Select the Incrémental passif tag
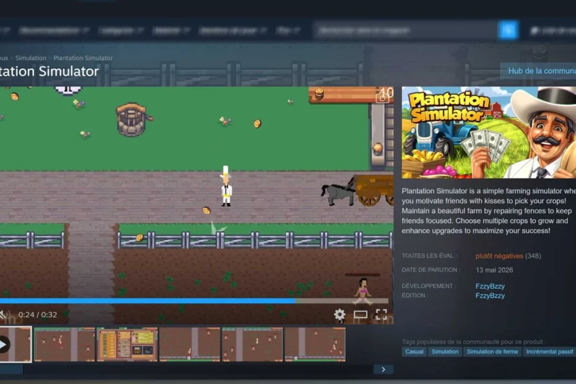Screen dimensions: 576x384 pos(549,352)
